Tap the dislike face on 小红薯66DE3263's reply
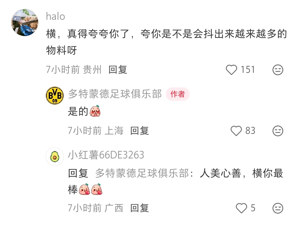Image resolution: width=300 pixels, height=227 pixels. 278,208
